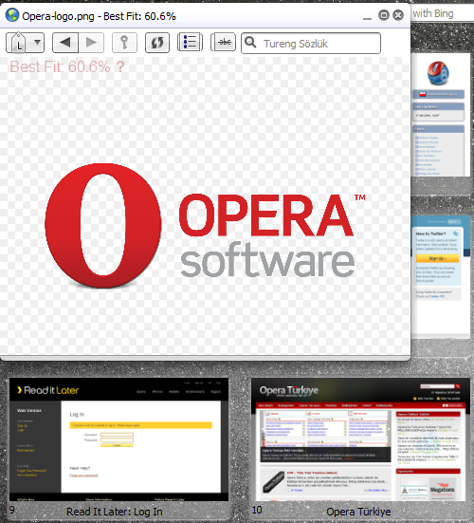This screenshot has width=474, height=523.
Task: Click the Tureng Sözlük search field
Action: pos(311,43)
